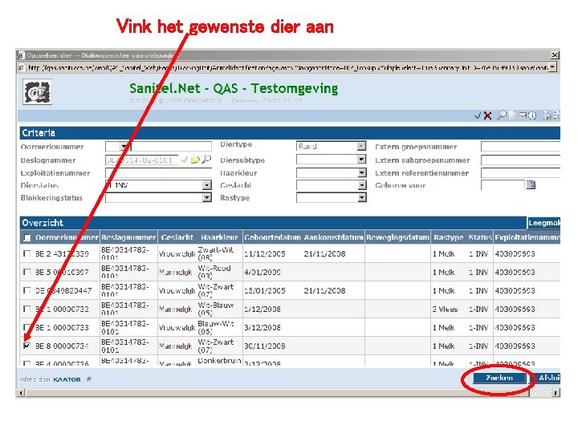Click into the Extern referentienummer input field
This screenshot has height=433, width=578.
[x=520, y=172]
